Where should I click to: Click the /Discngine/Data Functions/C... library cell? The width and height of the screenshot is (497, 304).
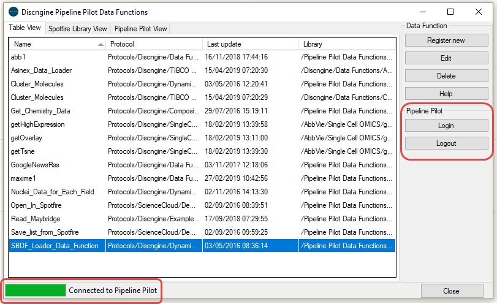point(347,97)
